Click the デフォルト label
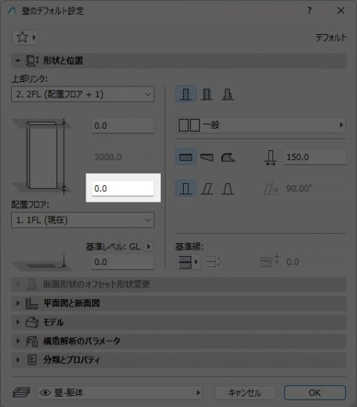This screenshot has height=407, width=357. tap(330, 38)
